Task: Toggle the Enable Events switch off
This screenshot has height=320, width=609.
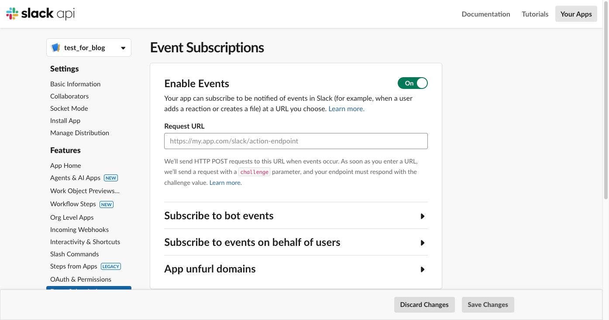Action: [412, 83]
